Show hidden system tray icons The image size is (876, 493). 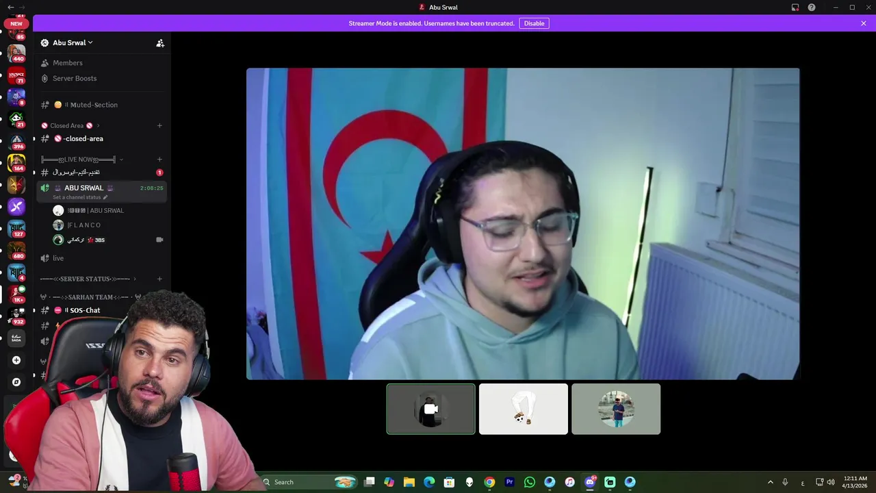(770, 482)
